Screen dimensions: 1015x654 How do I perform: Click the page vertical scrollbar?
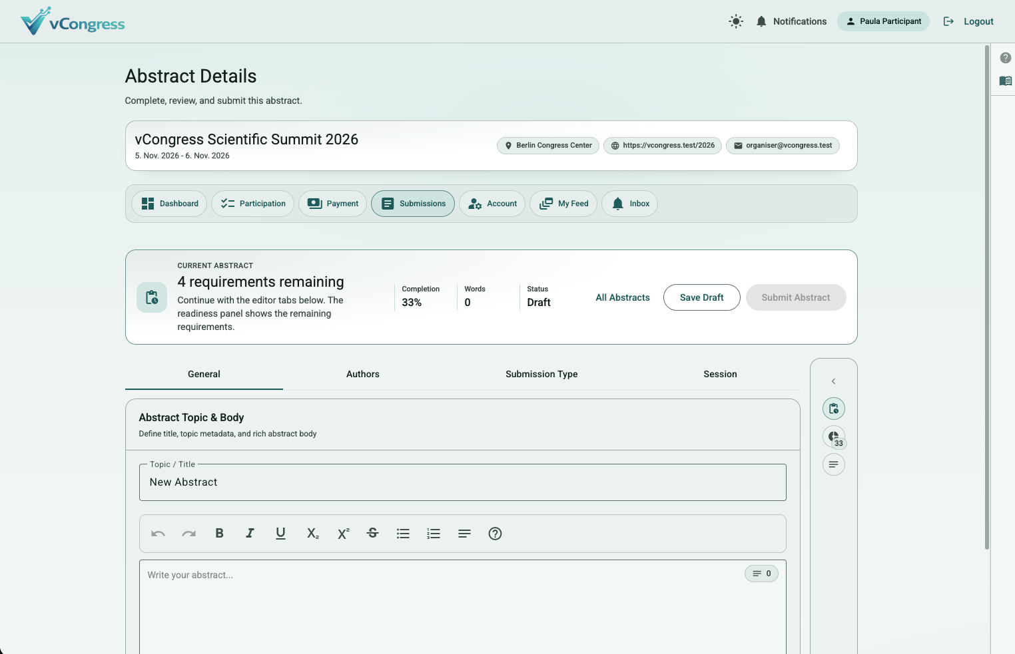[987, 297]
